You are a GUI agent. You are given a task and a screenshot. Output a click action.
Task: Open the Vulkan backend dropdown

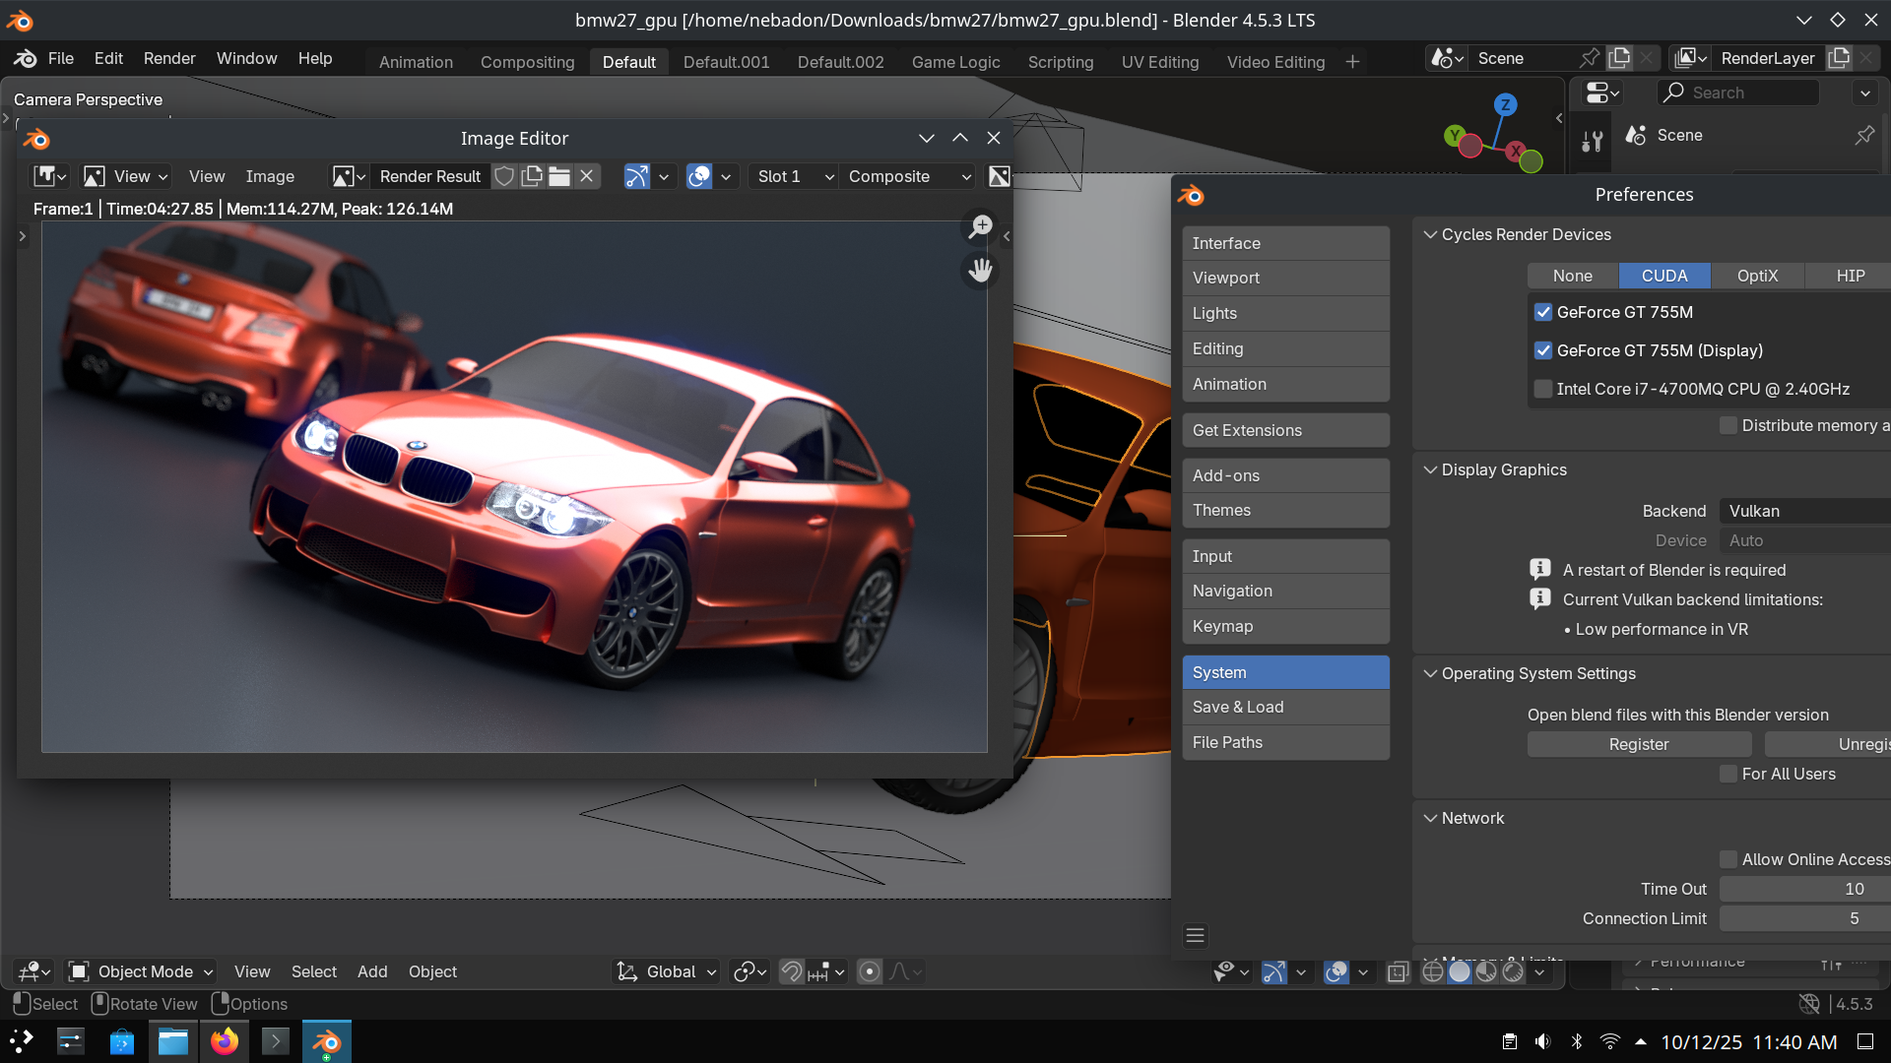[x=1804, y=511]
